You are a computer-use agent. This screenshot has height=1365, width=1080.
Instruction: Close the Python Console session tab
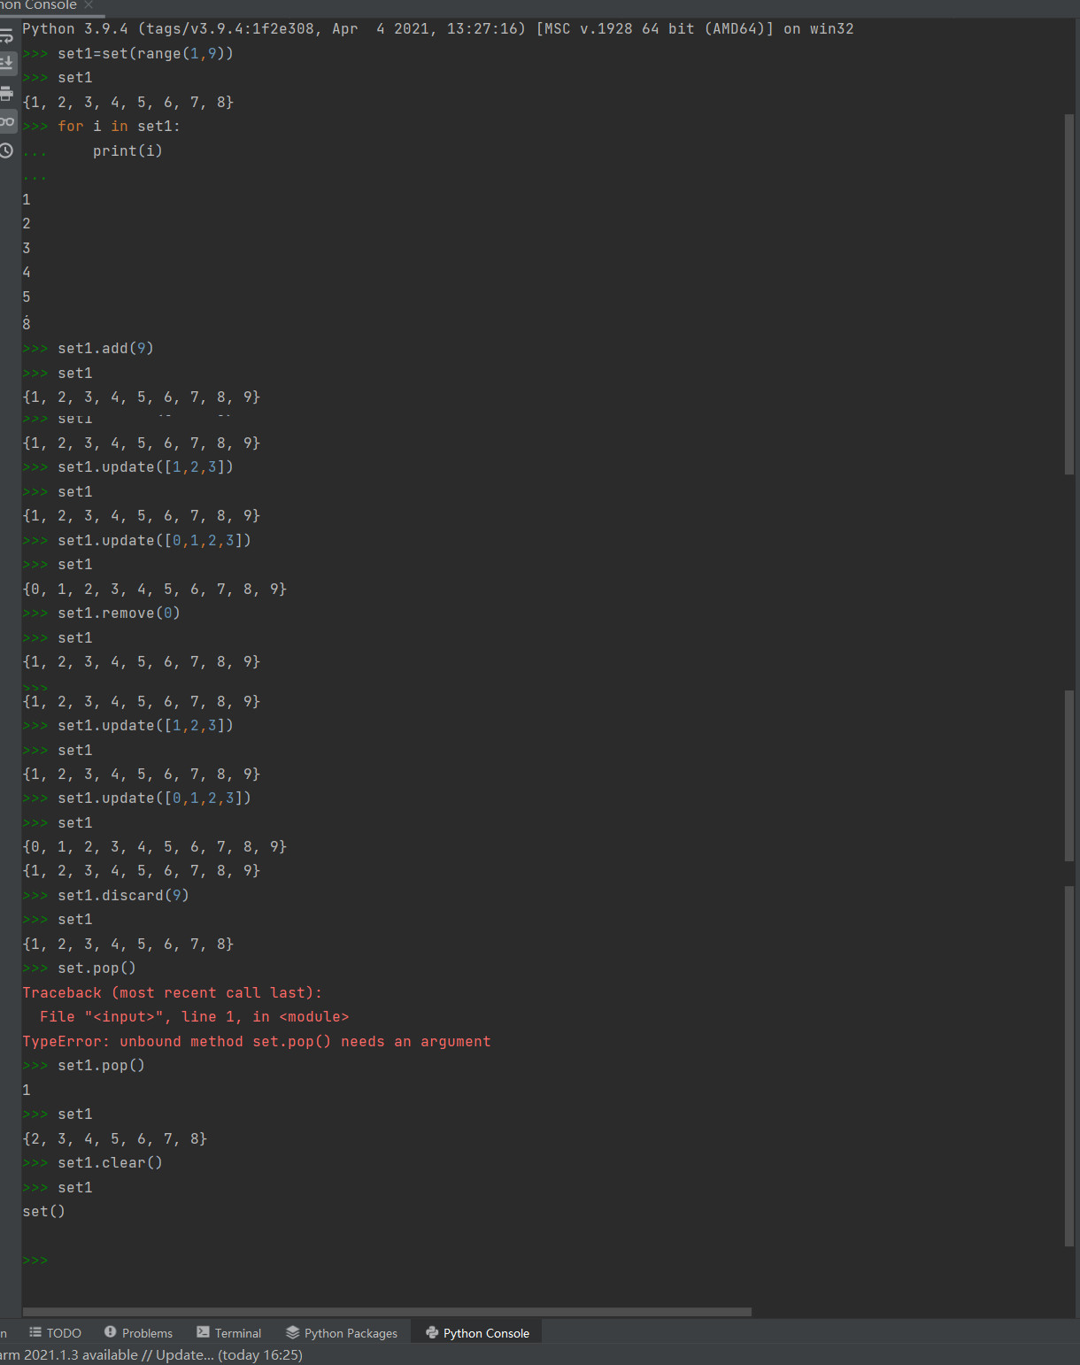89,5
